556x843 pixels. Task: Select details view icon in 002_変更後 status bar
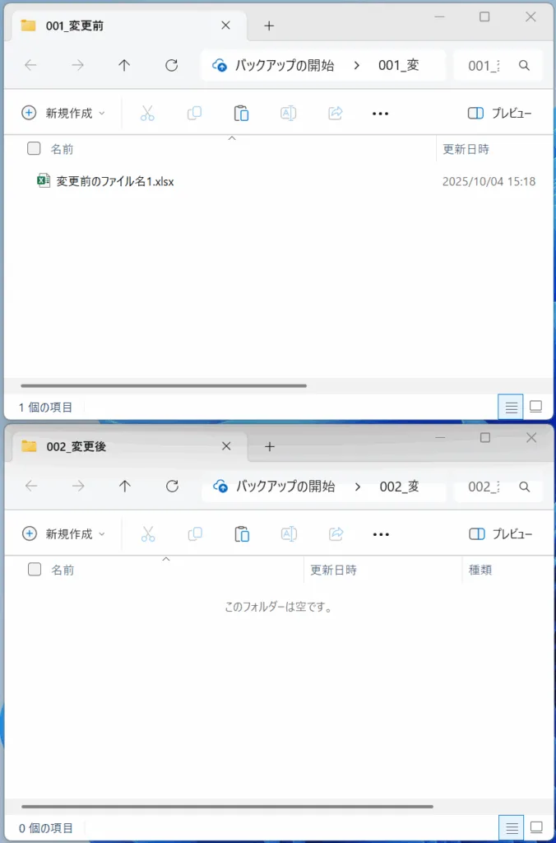click(x=511, y=827)
